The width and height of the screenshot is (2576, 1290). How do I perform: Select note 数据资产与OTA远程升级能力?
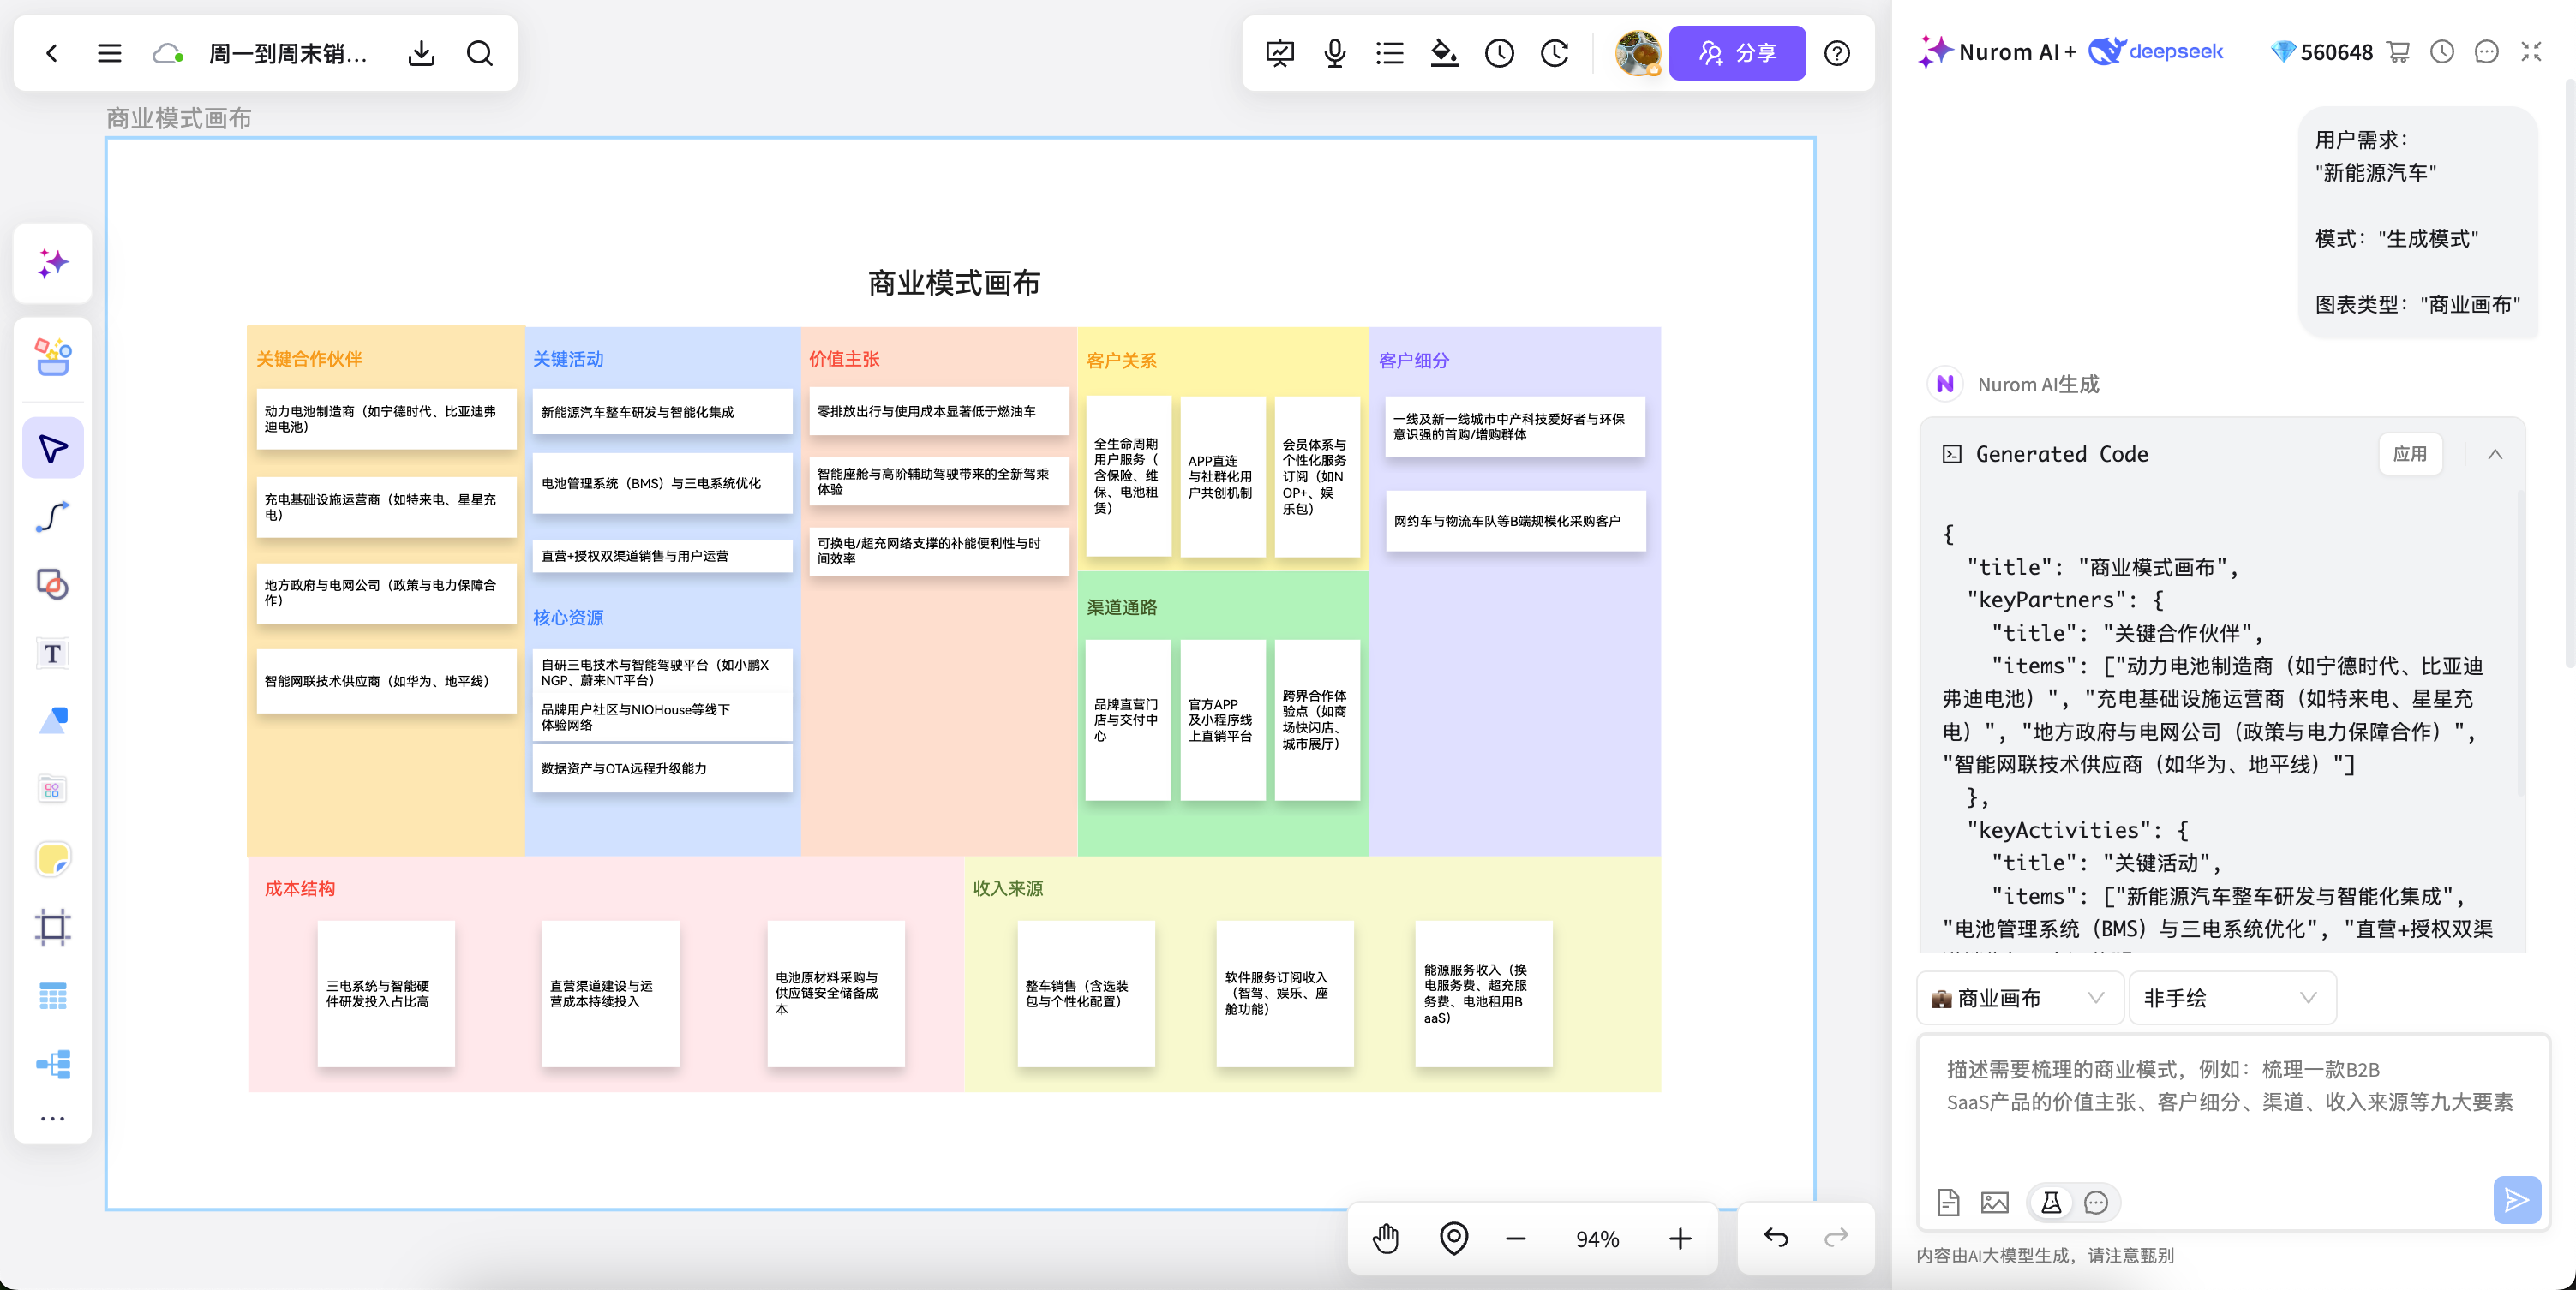662,768
